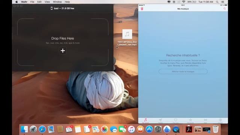The height and width of the screenshot is (135, 240).
Task: Open the blue crystal app icon in the Dock
Action: (167, 129)
